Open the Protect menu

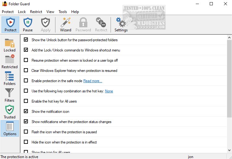tap(8, 12)
